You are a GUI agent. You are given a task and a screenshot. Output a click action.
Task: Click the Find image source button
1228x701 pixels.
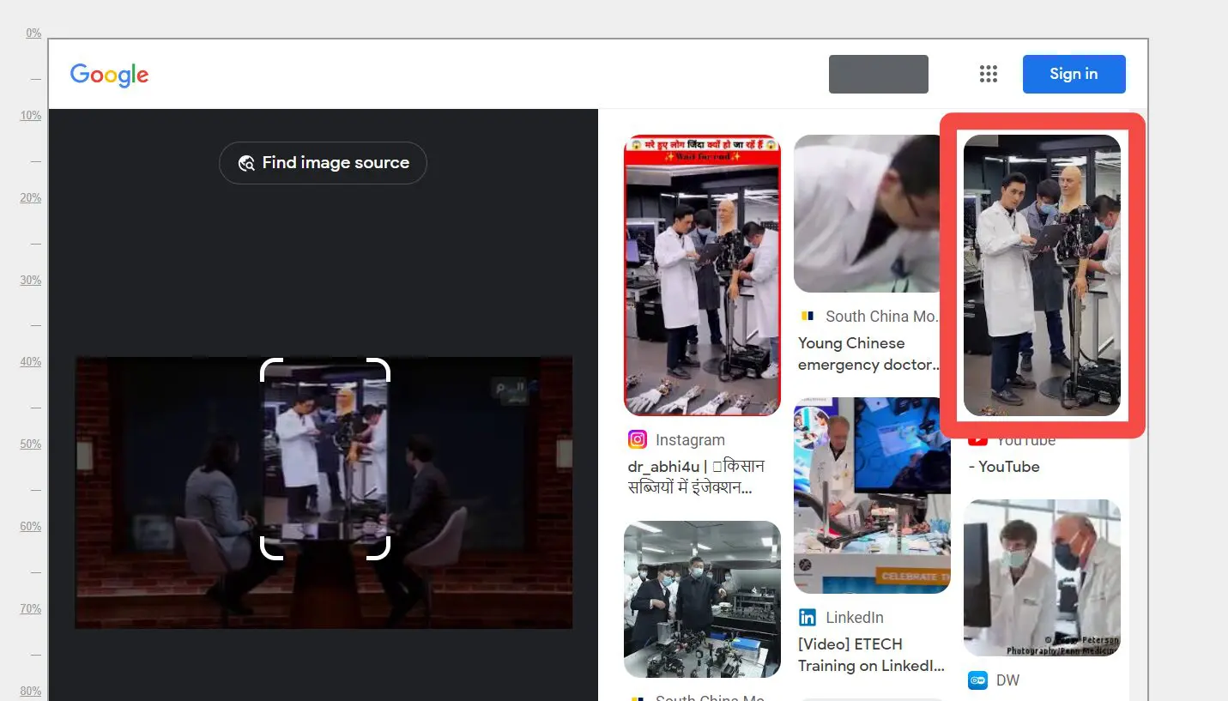(x=323, y=163)
